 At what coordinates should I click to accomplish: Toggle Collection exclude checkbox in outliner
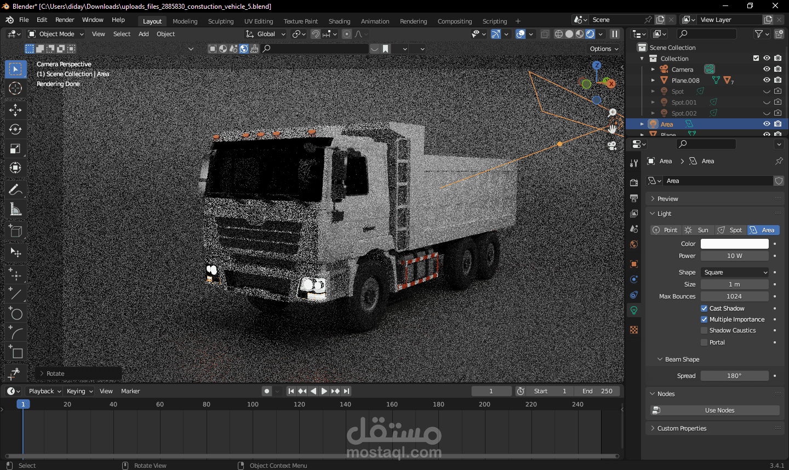tap(756, 58)
